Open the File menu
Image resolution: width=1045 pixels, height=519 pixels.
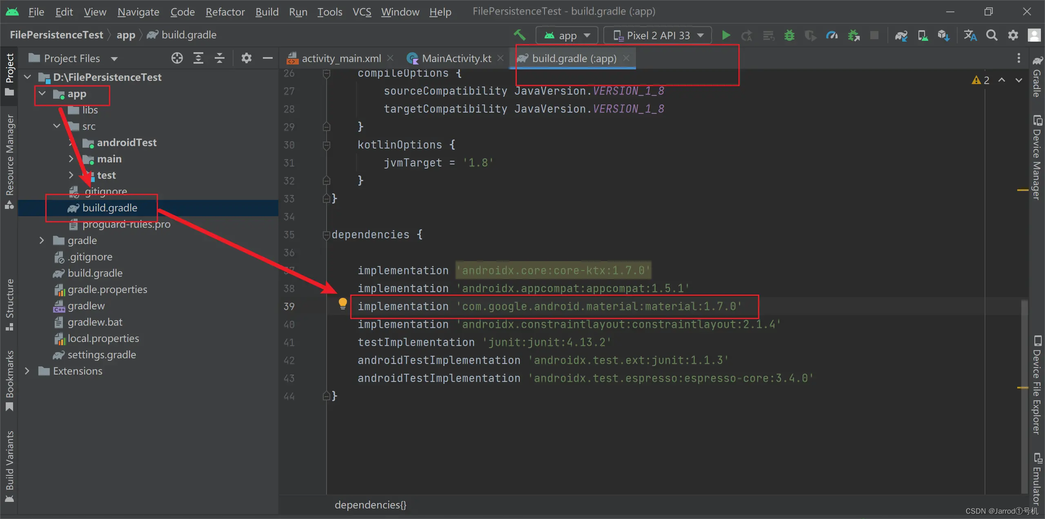[36, 12]
